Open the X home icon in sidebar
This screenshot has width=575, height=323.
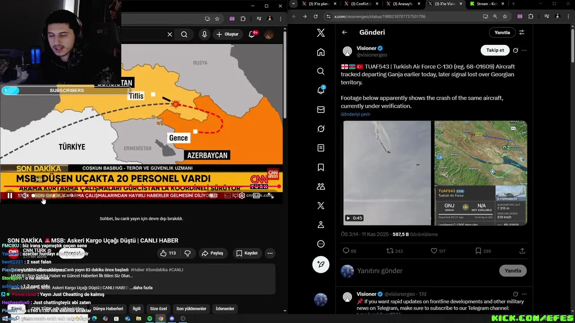pos(321,52)
